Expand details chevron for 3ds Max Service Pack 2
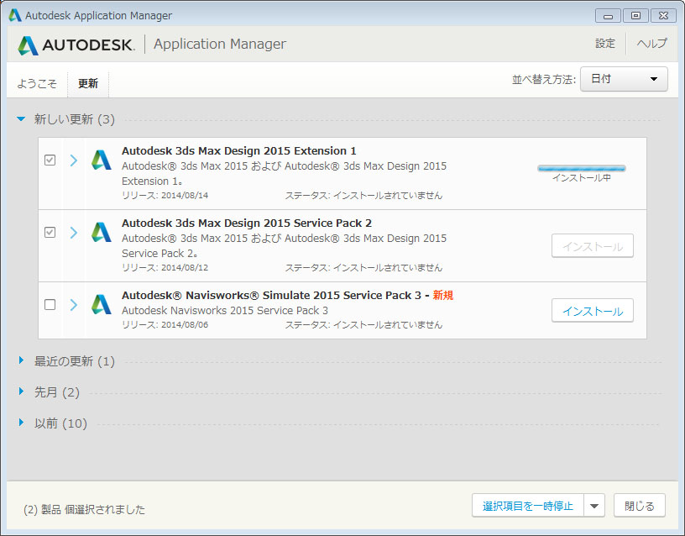This screenshot has height=536, width=685. point(74,233)
